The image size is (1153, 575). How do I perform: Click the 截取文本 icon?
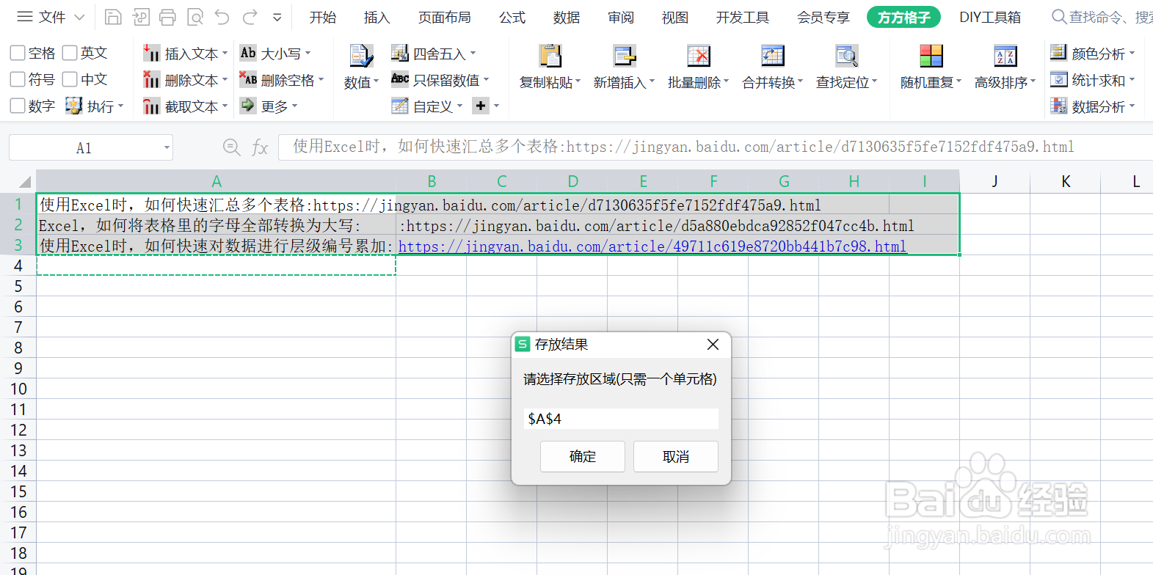pyautogui.click(x=151, y=106)
